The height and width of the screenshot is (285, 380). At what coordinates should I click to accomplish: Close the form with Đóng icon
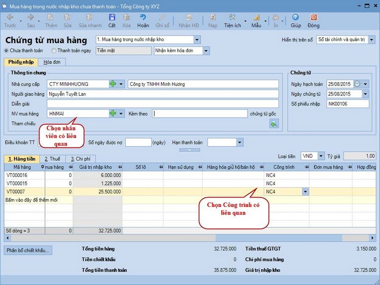pos(314,17)
